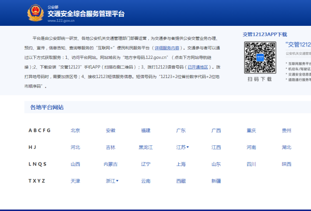The width and height of the screenshot is (311, 211).
Task: Open the 安徽 platform site
Action: point(111,130)
